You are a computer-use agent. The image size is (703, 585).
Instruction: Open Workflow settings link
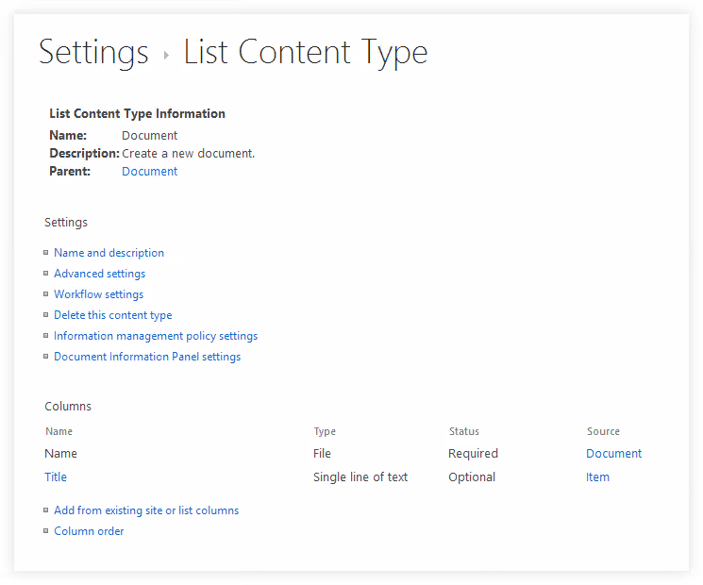(x=99, y=294)
